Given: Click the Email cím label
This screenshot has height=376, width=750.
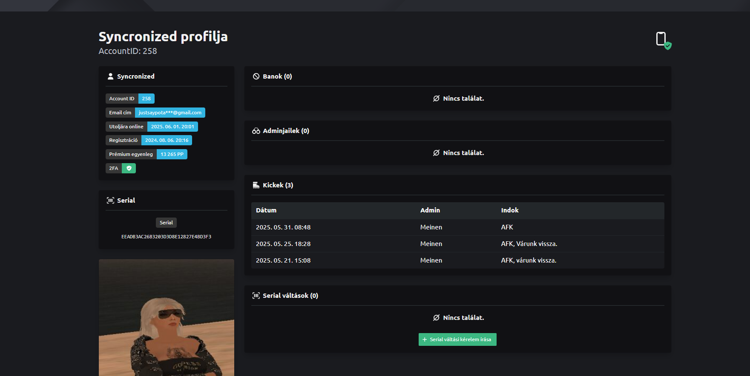Looking at the screenshot, I should (x=120, y=113).
